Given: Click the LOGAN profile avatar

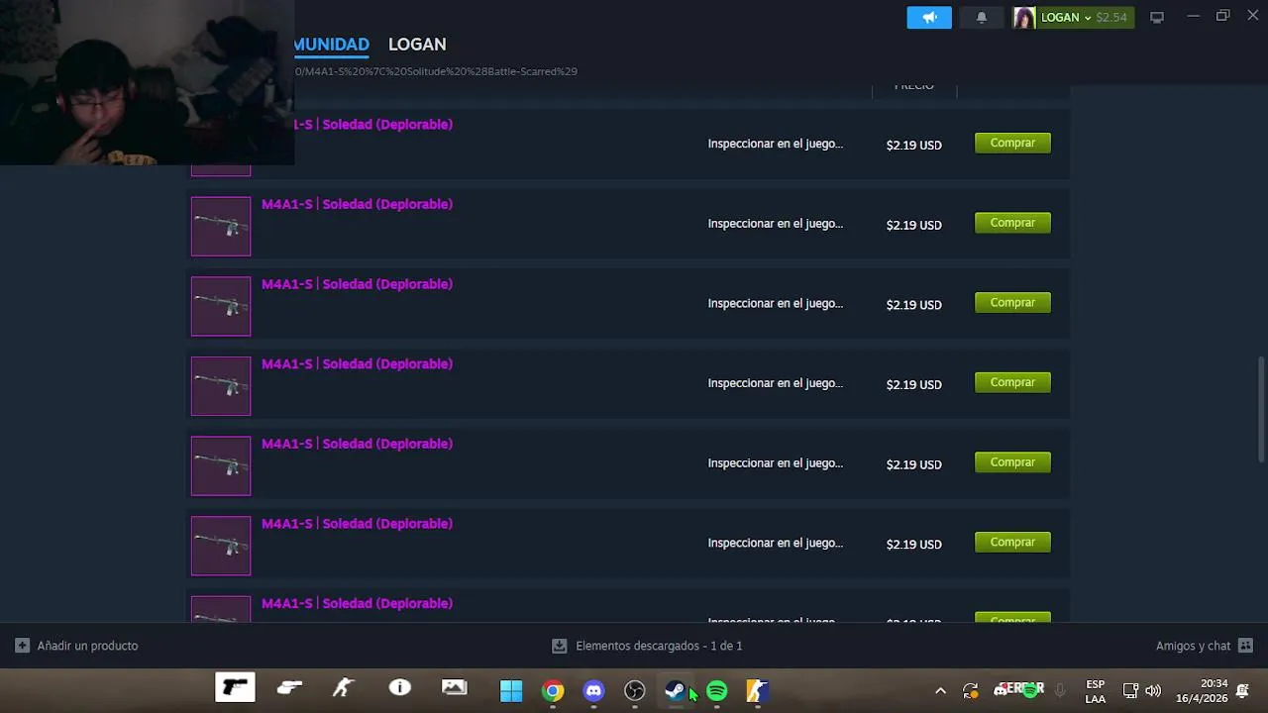Looking at the screenshot, I should pos(1024,18).
